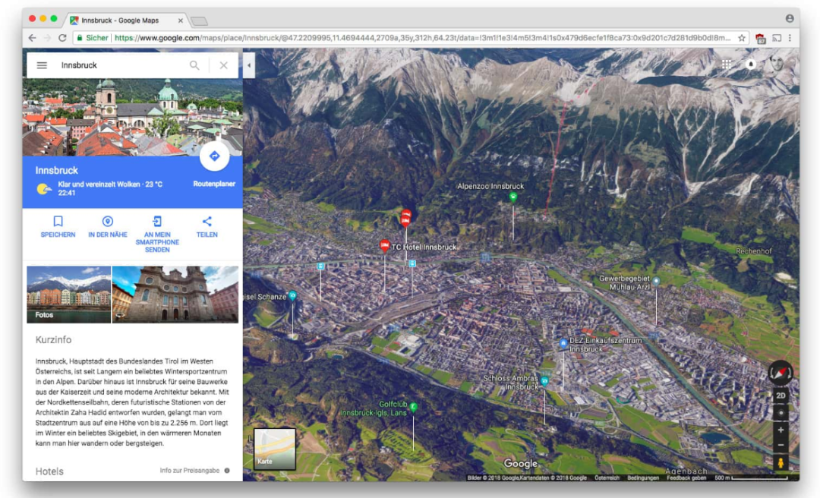
Task: Activate Street View with the Pegman icon
Action: point(781,461)
